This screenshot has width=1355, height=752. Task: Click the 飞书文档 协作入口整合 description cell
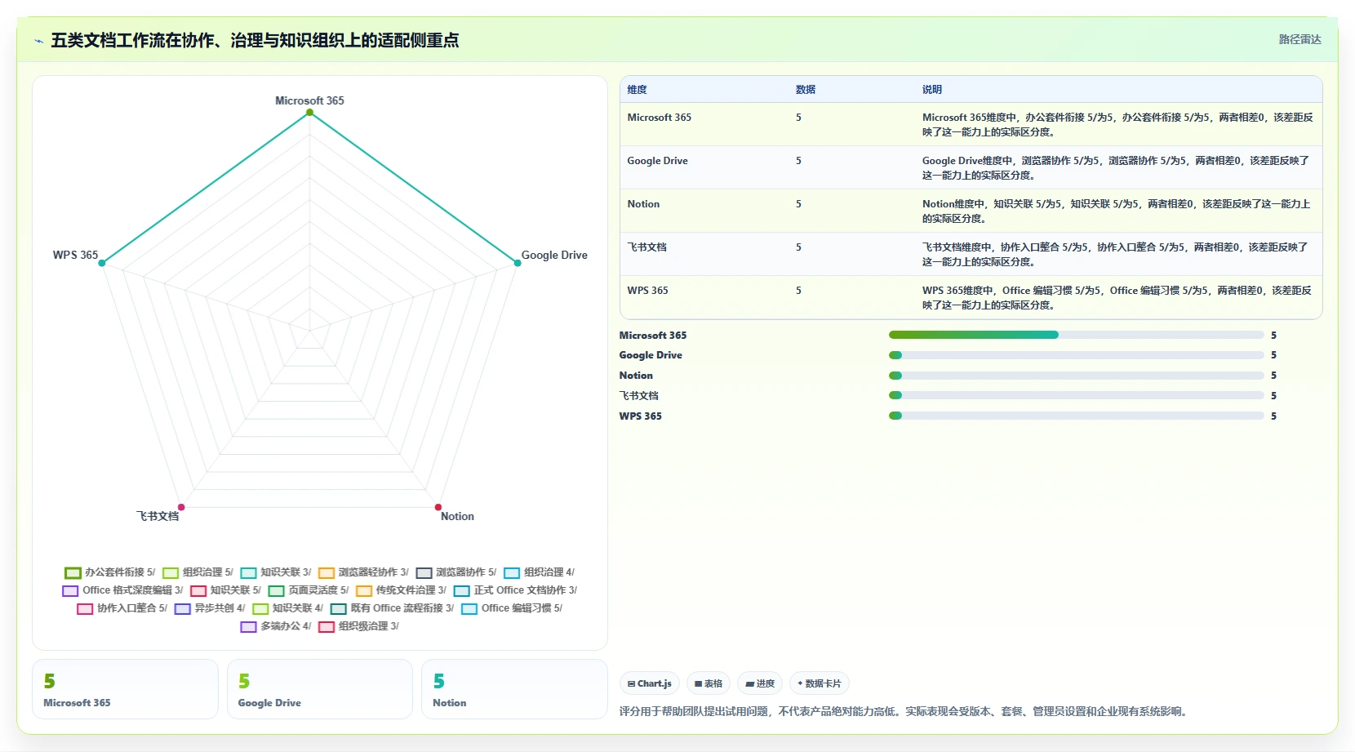tap(1117, 254)
